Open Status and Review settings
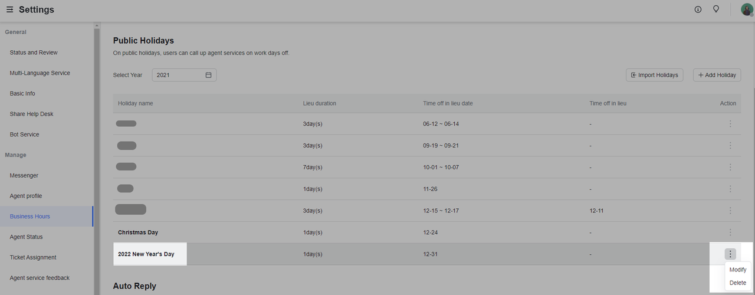This screenshot has width=755, height=295. click(x=34, y=53)
